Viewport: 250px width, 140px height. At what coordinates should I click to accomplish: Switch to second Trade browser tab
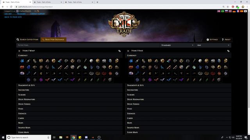pyautogui.click(x=48, y=2)
